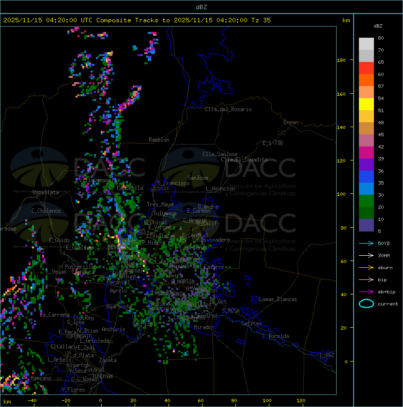The image size is (403, 407).
Task: Click the white 30HM track arrow
Action: [x=366, y=255]
